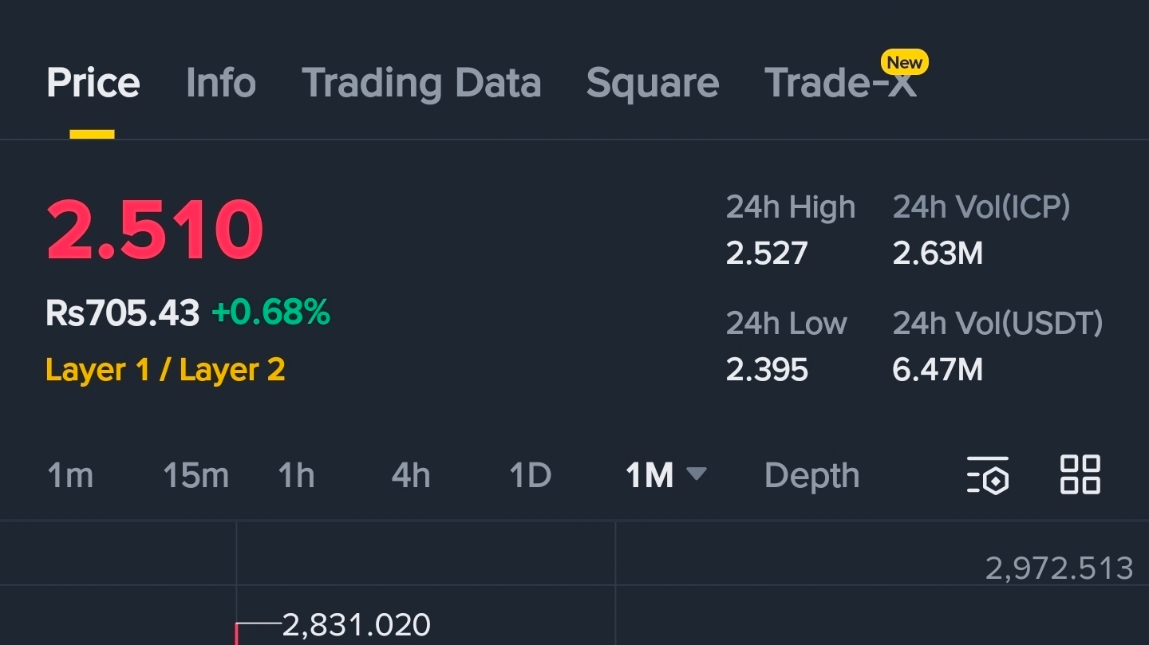Click the 2,831.020 chart price marker
The height and width of the screenshot is (645, 1149).
pyautogui.click(x=356, y=624)
